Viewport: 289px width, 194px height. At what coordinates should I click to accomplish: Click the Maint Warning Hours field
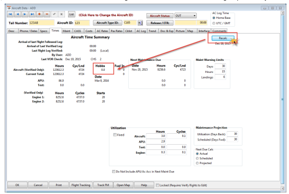point(220,71)
